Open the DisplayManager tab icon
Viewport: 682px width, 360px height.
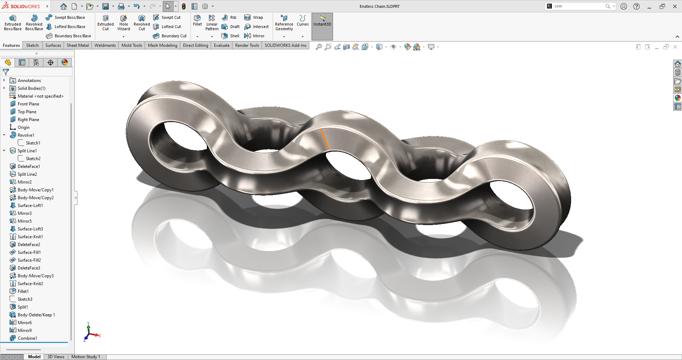click(x=65, y=62)
